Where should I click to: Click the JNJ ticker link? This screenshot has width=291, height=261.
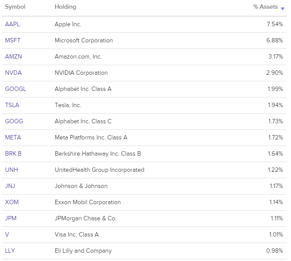click(x=10, y=186)
